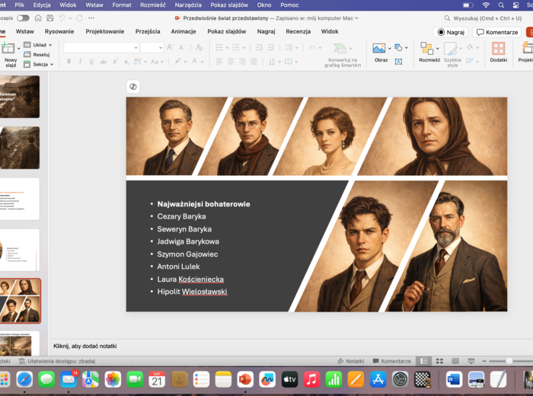Click the Designer icon above the slide
The width and height of the screenshot is (533, 396).
(x=133, y=88)
